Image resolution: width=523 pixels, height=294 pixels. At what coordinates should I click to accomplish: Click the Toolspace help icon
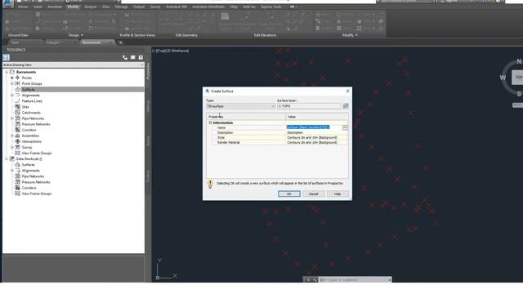[141, 57]
